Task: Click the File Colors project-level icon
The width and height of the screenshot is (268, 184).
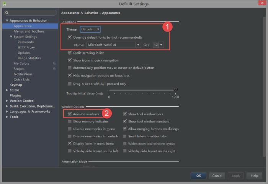Action: tap(54, 64)
